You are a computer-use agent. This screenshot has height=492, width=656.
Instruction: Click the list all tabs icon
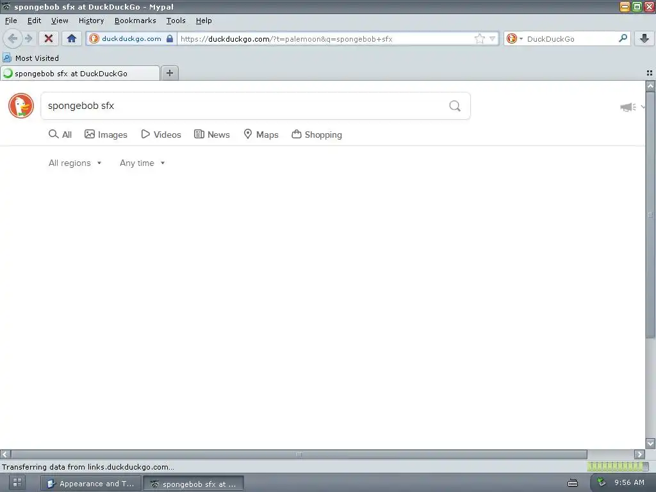pyautogui.click(x=650, y=73)
